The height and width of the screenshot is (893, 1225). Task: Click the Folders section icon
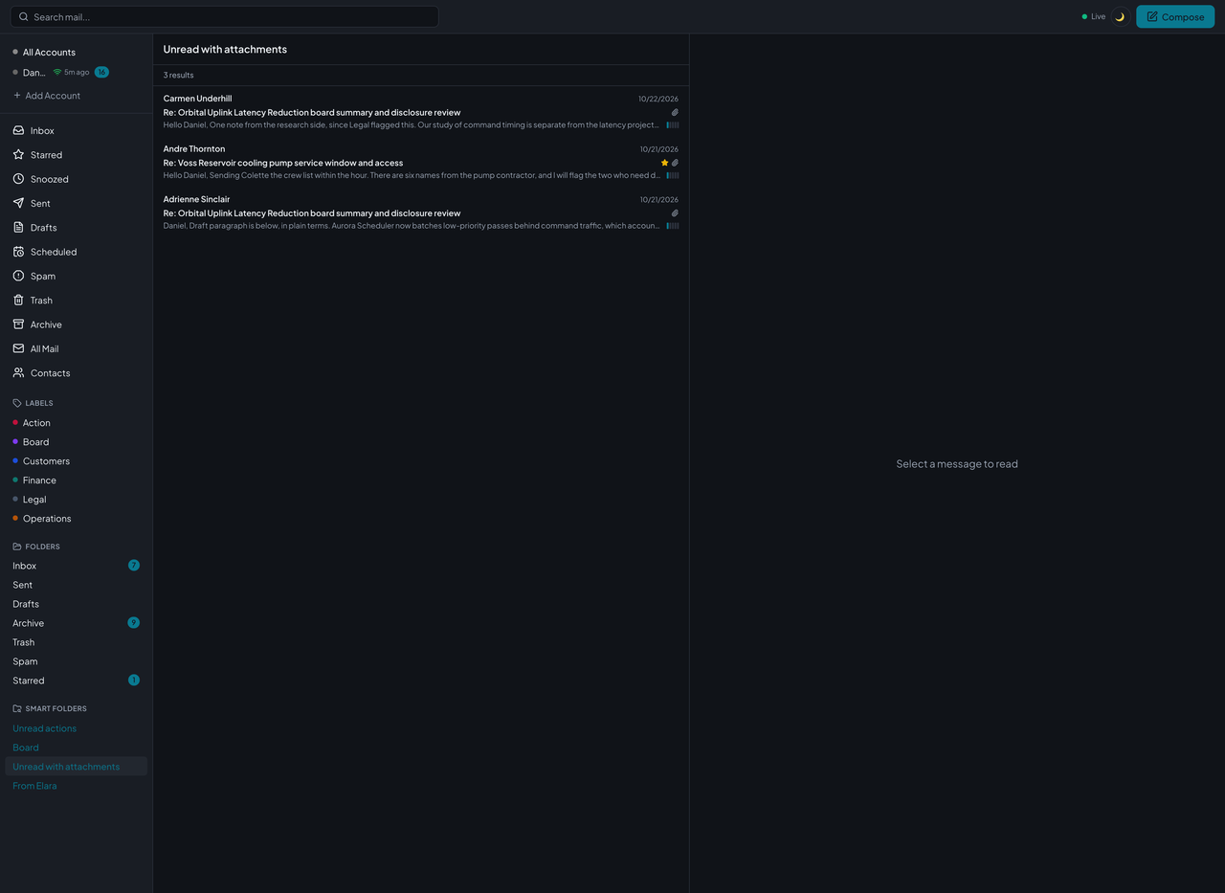point(17,547)
